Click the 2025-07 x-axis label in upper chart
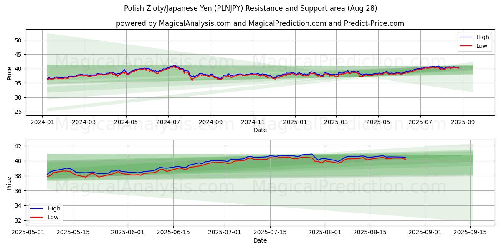Screen dimensions: 501x250 click(x=420, y=122)
